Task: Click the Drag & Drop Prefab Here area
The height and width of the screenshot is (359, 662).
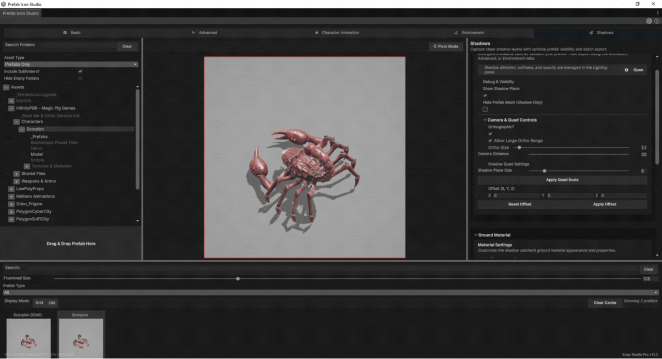Action: tap(71, 244)
